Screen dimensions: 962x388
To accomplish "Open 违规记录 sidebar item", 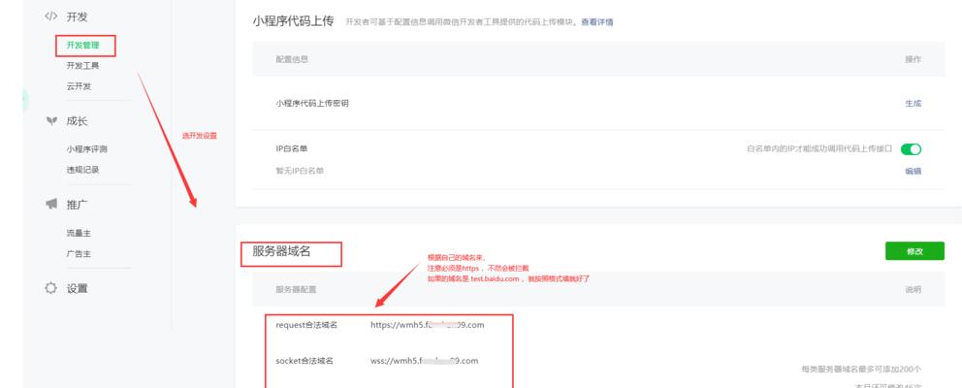I will pyautogui.click(x=82, y=170).
